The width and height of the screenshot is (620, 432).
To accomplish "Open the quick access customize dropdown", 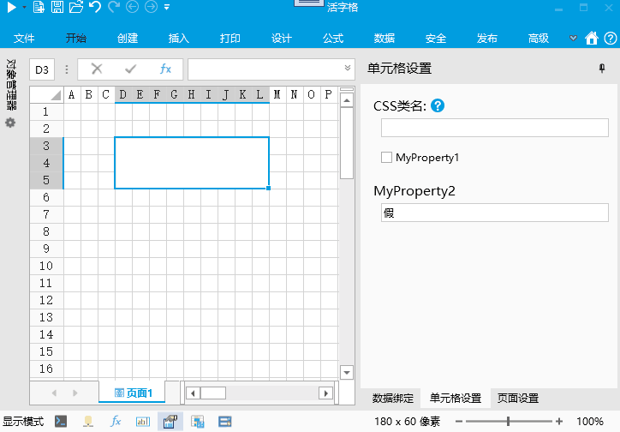I will click(167, 7).
